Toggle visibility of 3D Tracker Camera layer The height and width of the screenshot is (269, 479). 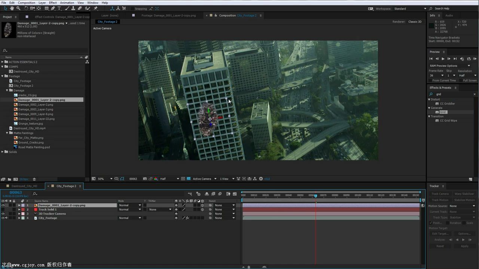click(3, 214)
